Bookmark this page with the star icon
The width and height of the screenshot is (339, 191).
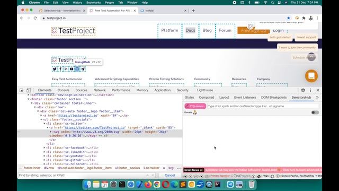point(288,18)
